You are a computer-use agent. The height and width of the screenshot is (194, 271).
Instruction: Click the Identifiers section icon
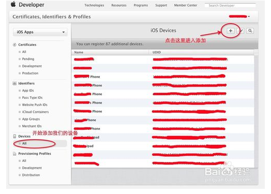pos(14,83)
